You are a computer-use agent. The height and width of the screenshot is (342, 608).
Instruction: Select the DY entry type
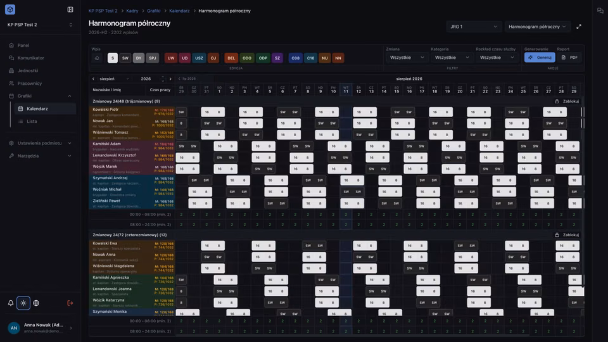click(x=139, y=58)
